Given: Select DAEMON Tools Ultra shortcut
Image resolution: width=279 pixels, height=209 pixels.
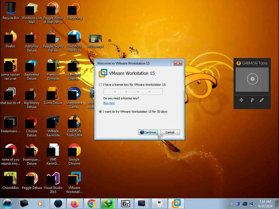Looking at the screenshot, I should [74, 126].
